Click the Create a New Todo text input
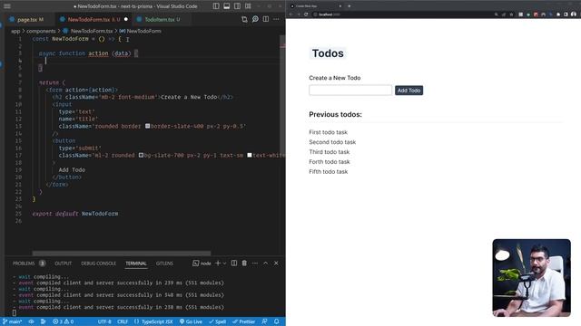The height and width of the screenshot is (326, 581). [350, 91]
